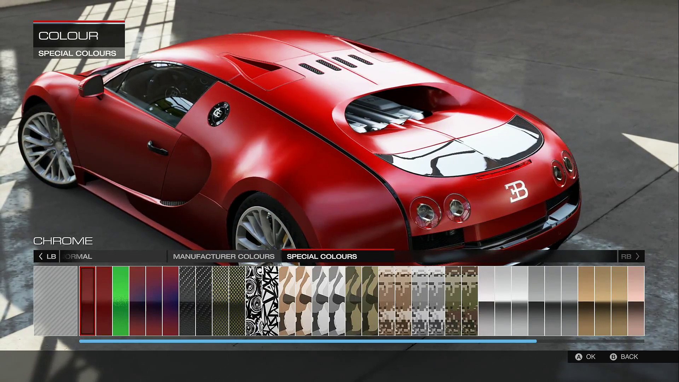The height and width of the screenshot is (382, 679).
Task: Pick the first chrome red swatch
Action: (x=87, y=301)
